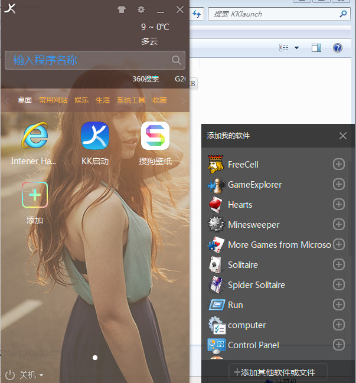
Task: Click the software list scrollbar
Action: pos(350,208)
